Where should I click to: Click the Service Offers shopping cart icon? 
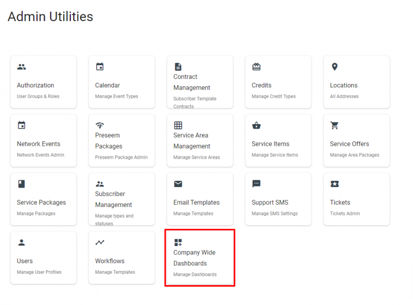pyautogui.click(x=334, y=125)
